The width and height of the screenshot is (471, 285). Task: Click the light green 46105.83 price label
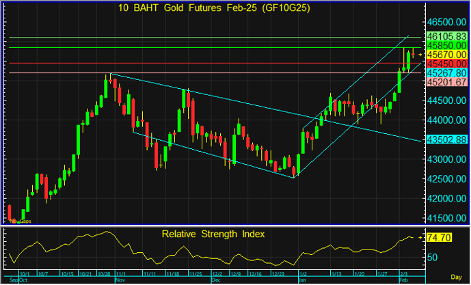point(446,36)
